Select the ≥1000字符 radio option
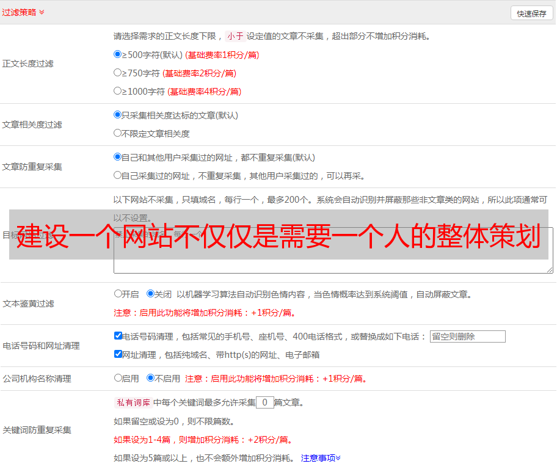The height and width of the screenshot is (469, 557). pos(117,91)
